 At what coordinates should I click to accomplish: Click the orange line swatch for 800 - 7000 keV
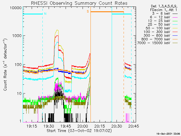(x=175, y=40)
